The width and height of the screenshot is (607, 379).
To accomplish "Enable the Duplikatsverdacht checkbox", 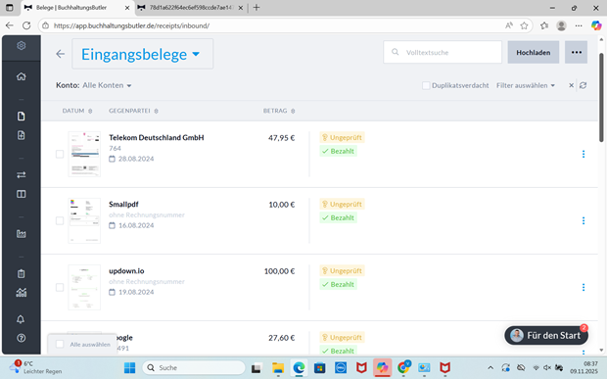I will [426, 85].
